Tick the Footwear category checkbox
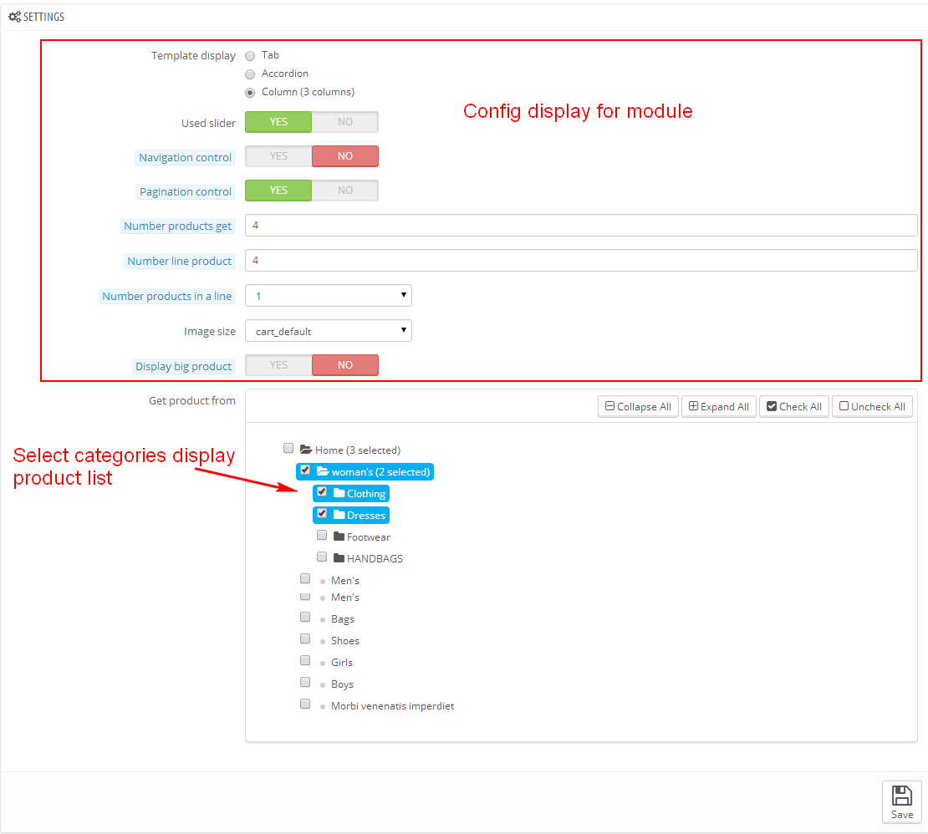 click(x=322, y=535)
